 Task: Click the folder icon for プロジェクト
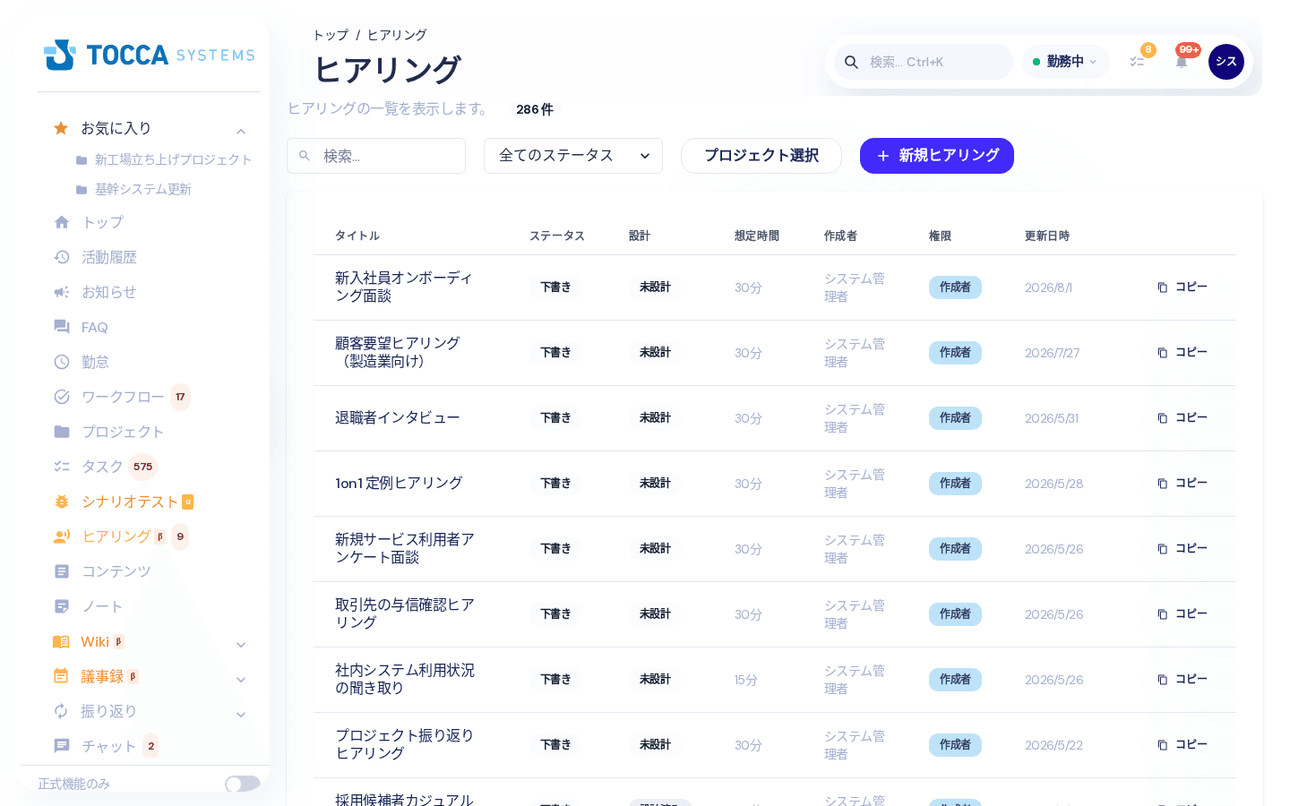tap(62, 432)
